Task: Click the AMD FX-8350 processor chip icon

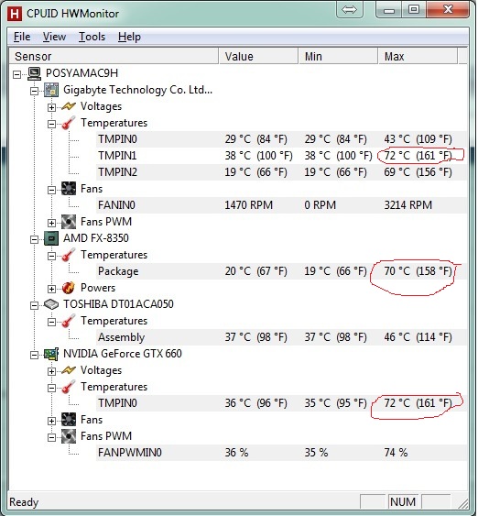Action: pos(51,238)
